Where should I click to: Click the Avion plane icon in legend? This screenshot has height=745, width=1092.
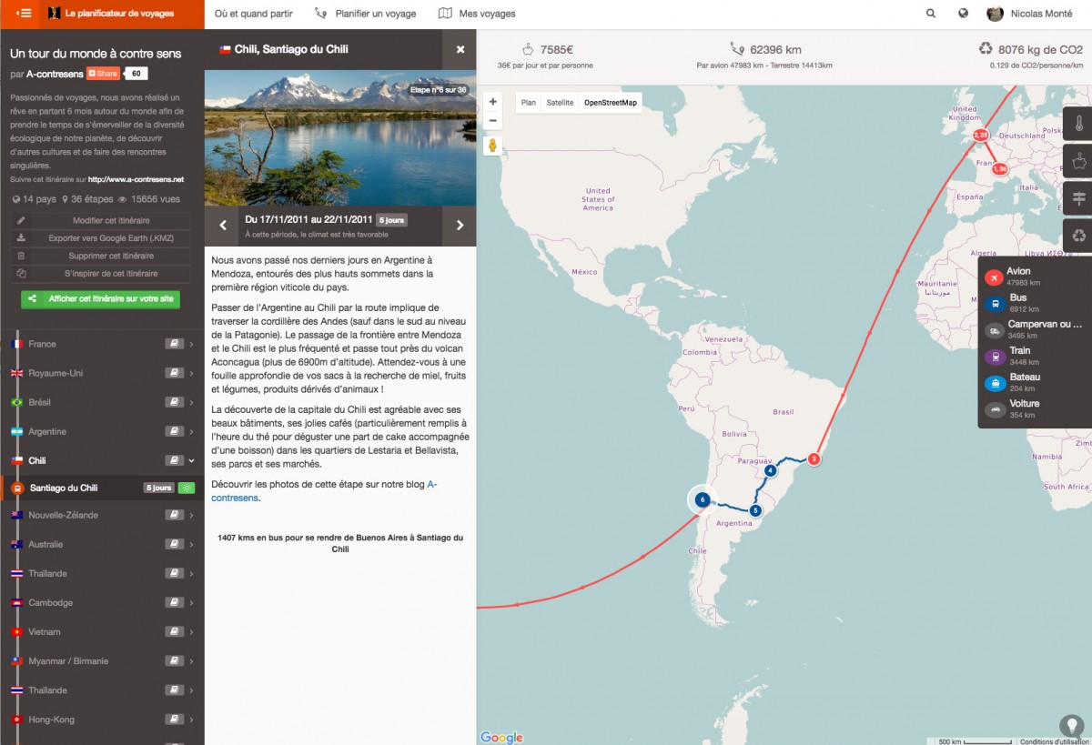[994, 277]
